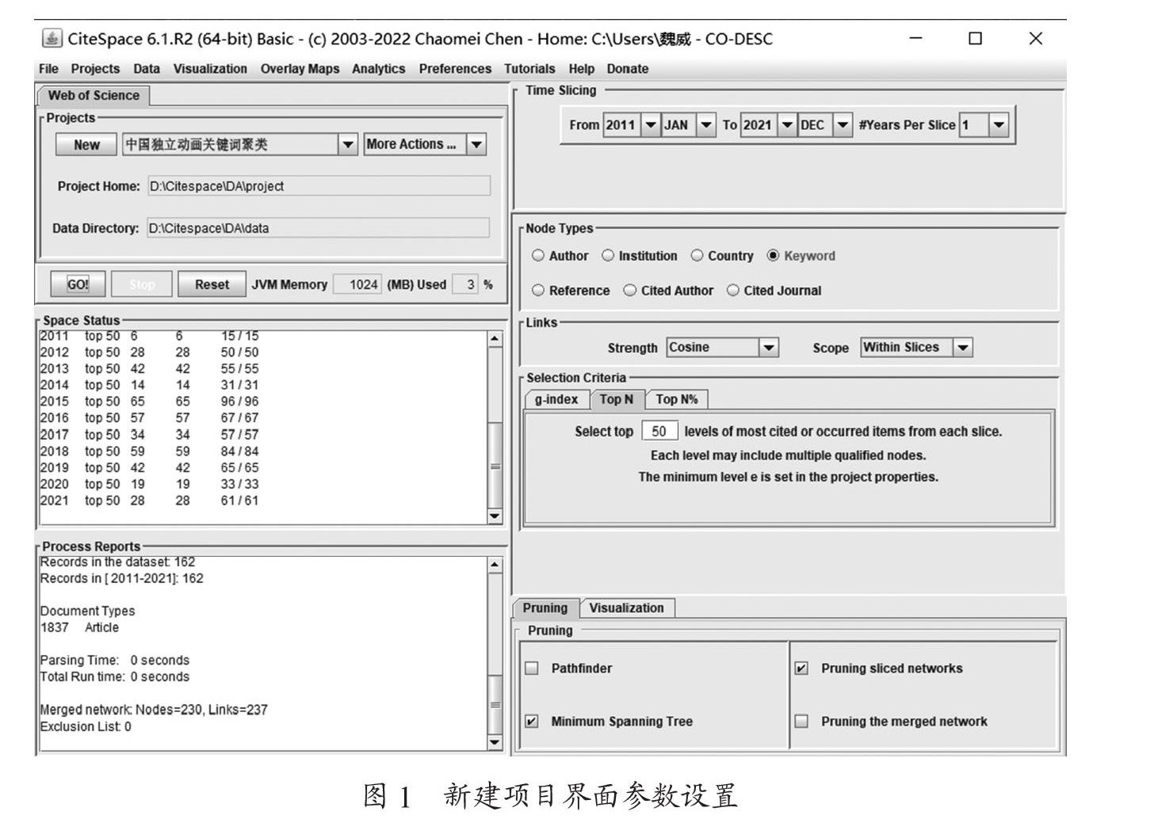Open the Visualization menu

(x=210, y=69)
